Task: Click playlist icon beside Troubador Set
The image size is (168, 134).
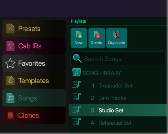Action: click(x=77, y=84)
